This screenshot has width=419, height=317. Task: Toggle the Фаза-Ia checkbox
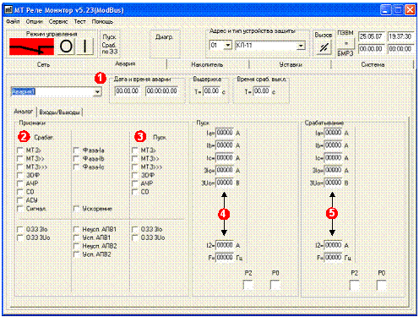(x=76, y=150)
